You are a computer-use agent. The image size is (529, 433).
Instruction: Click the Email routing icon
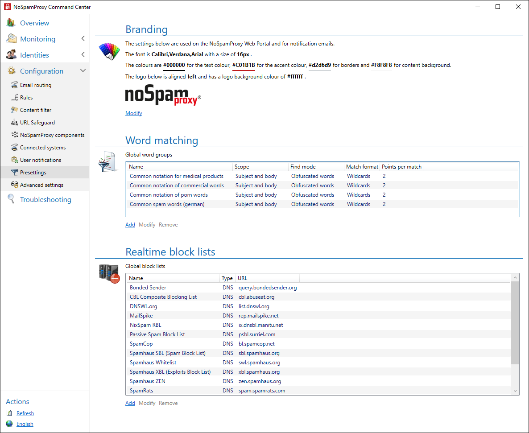point(15,85)
